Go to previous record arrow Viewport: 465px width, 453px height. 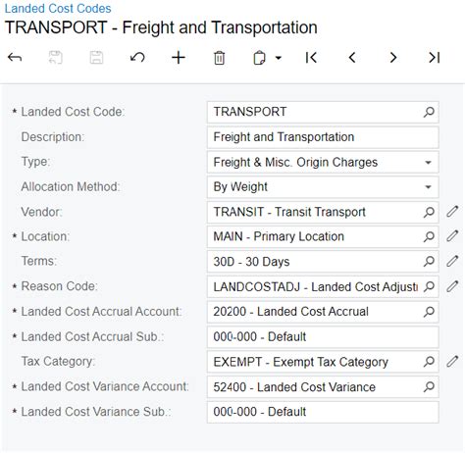coord(352,58)
